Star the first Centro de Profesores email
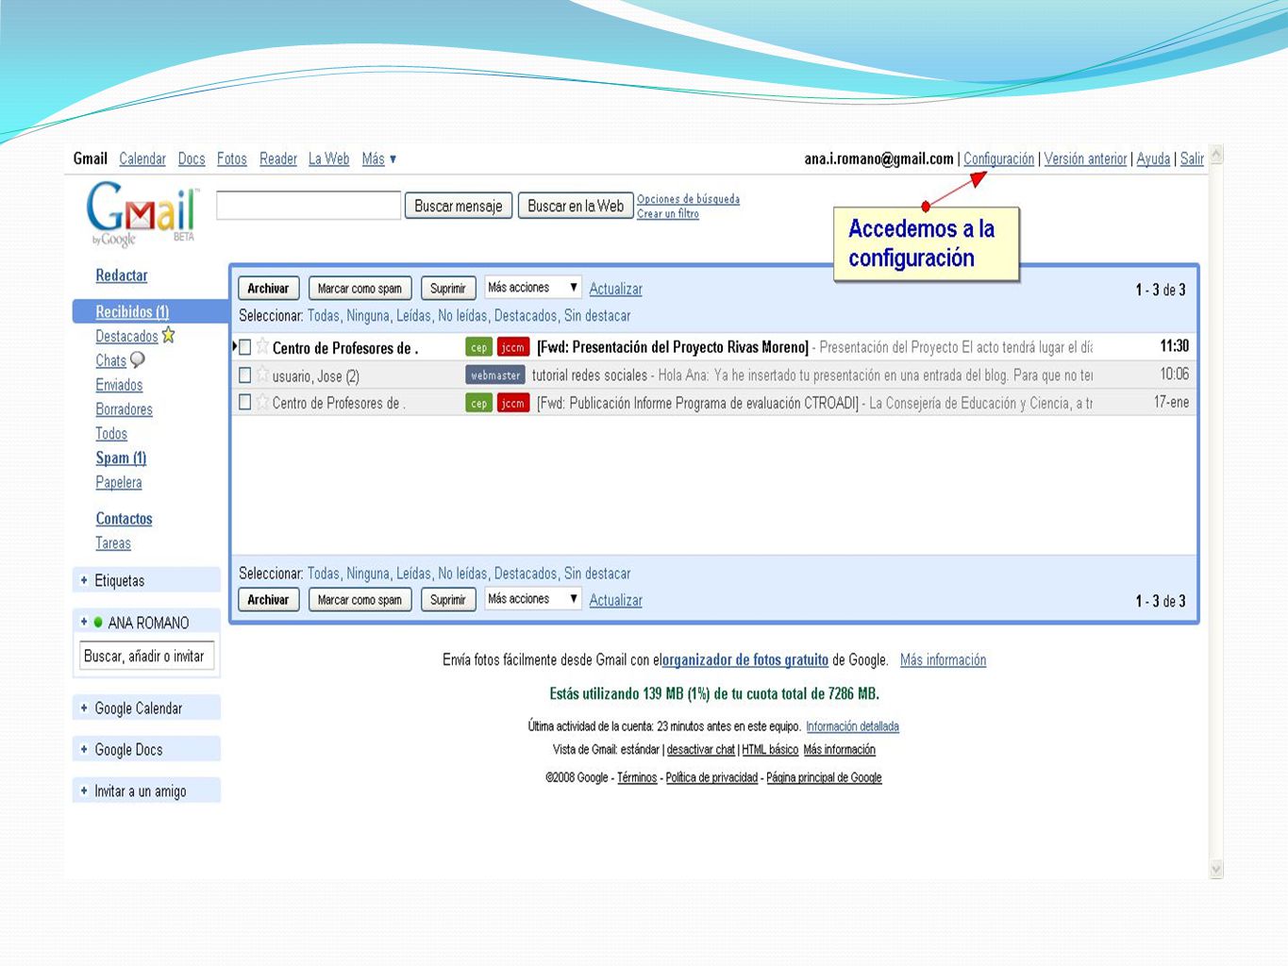This screenshot has width=1288, height=966. (x=262, y=346)
